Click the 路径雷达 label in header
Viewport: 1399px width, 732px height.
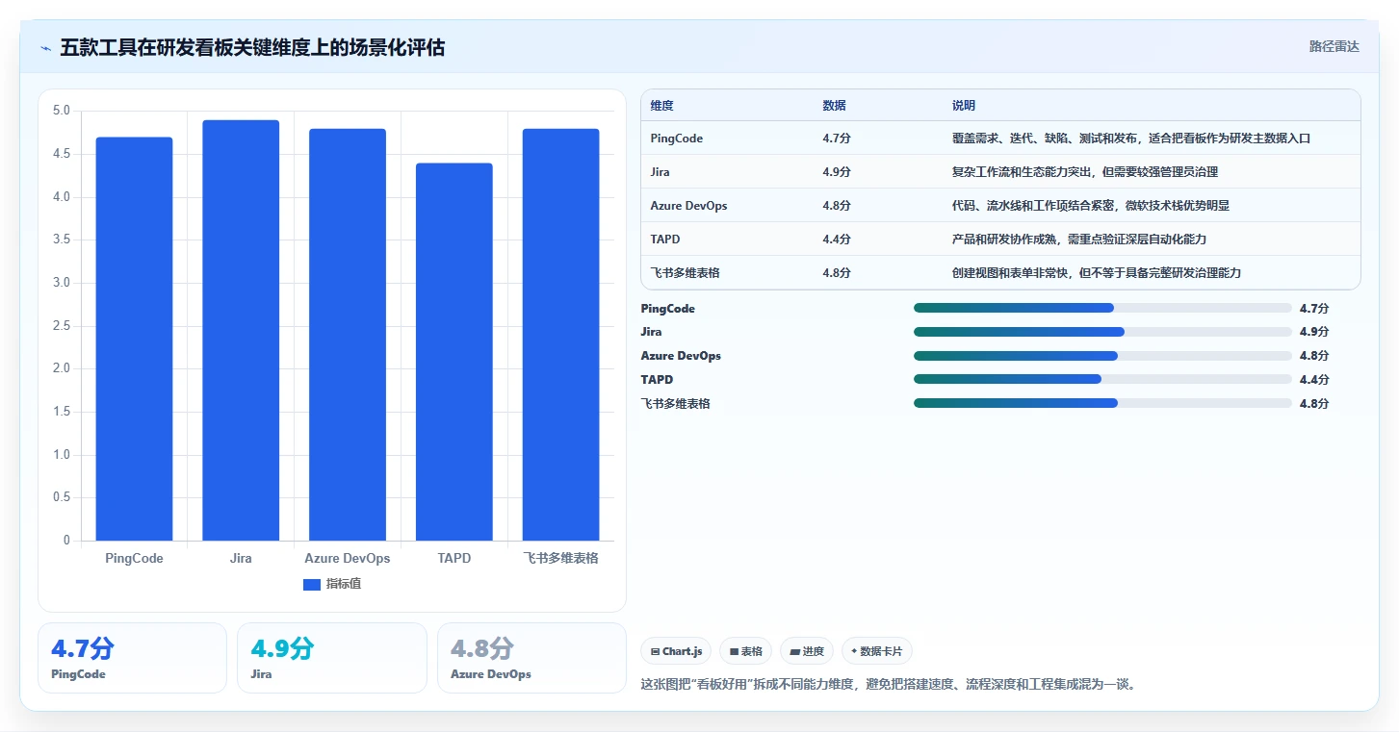coord(1334,46)
